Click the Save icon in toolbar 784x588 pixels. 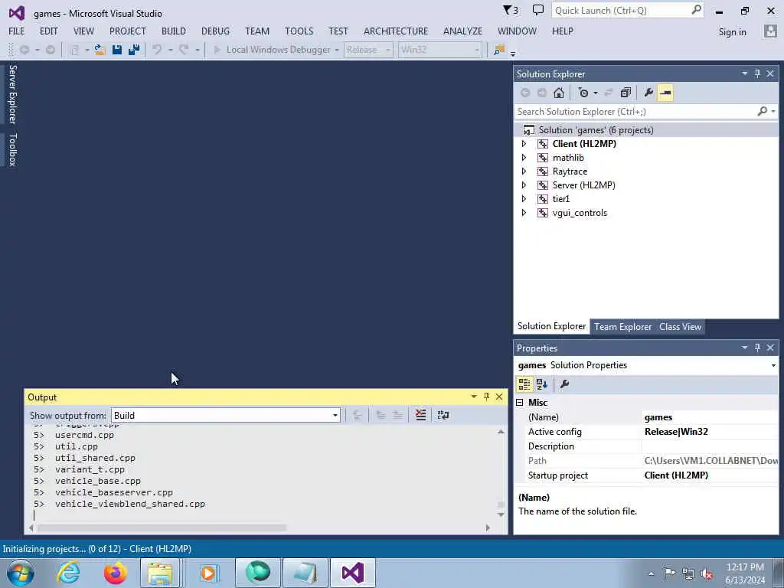tap(117, 50)
